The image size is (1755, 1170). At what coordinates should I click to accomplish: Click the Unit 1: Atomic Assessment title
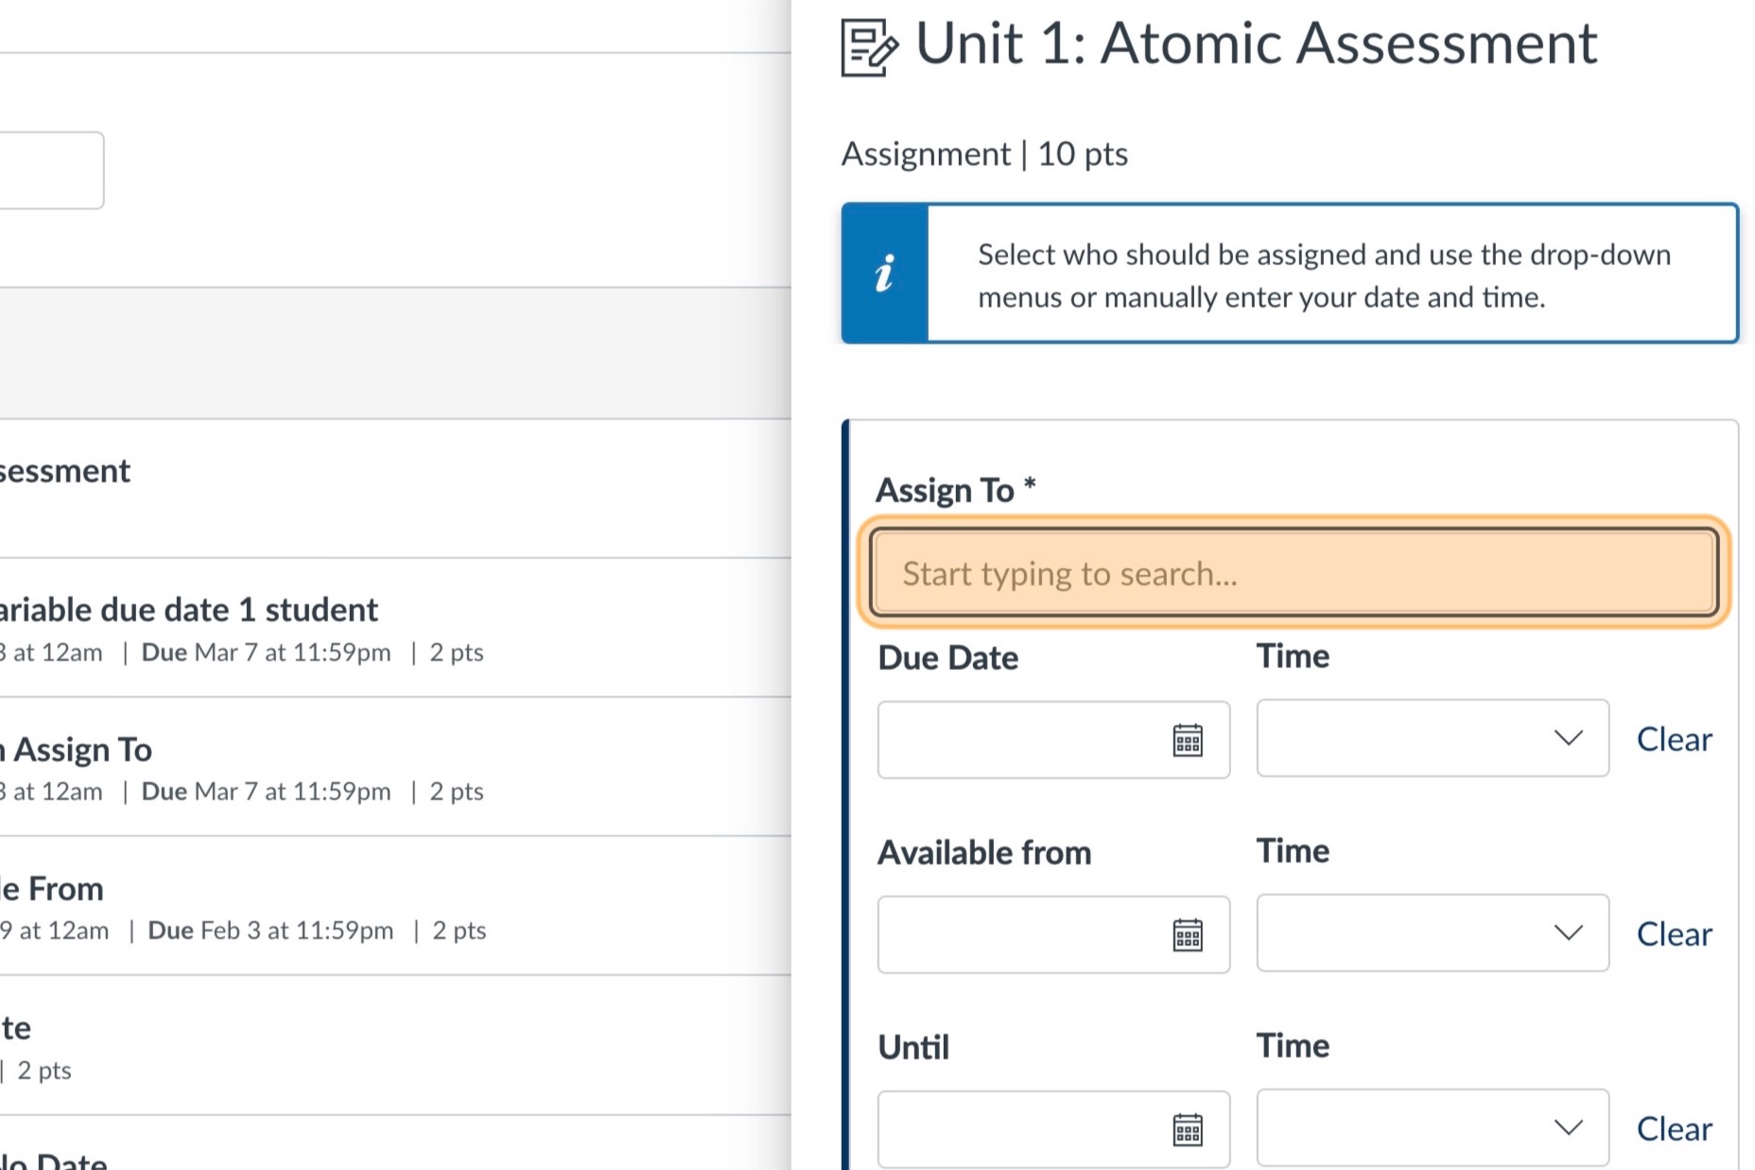coord(1258,43)
